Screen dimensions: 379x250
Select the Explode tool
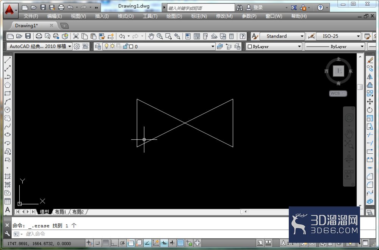click(370, 201)
